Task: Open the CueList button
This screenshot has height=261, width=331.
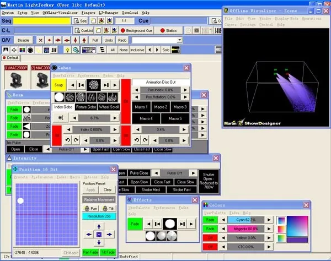Action: pos(84,30)
